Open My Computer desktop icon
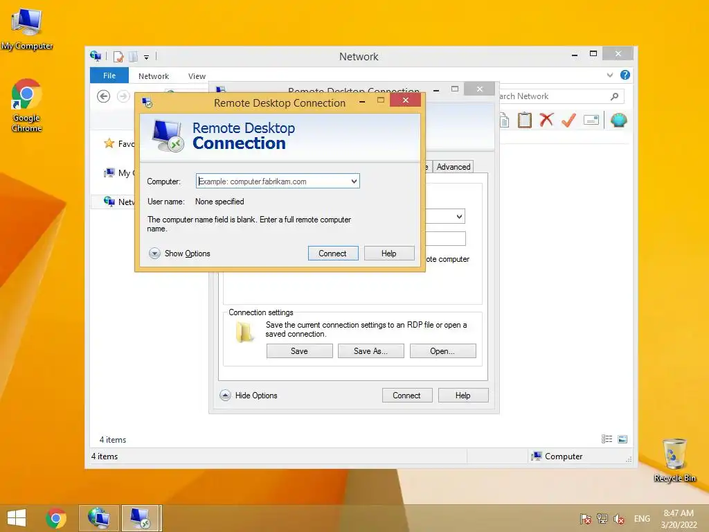Screen dimensions: 709x532 point(26,29)
